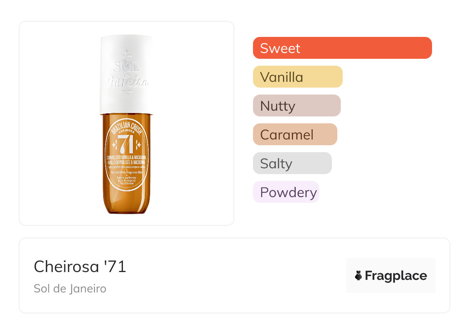
Task: Click the embossed ornament below Janeiro on the cap
Action: pyautogui.click(x=126, y=92)
